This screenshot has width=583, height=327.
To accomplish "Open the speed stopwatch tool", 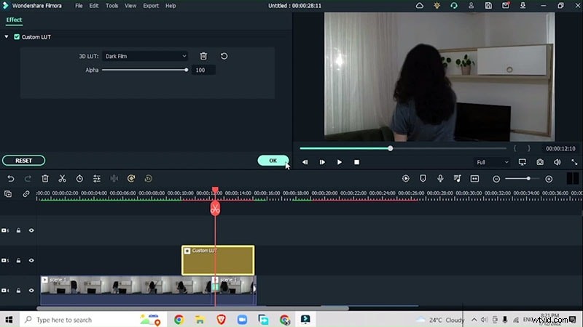I will (x=79, y=178).
